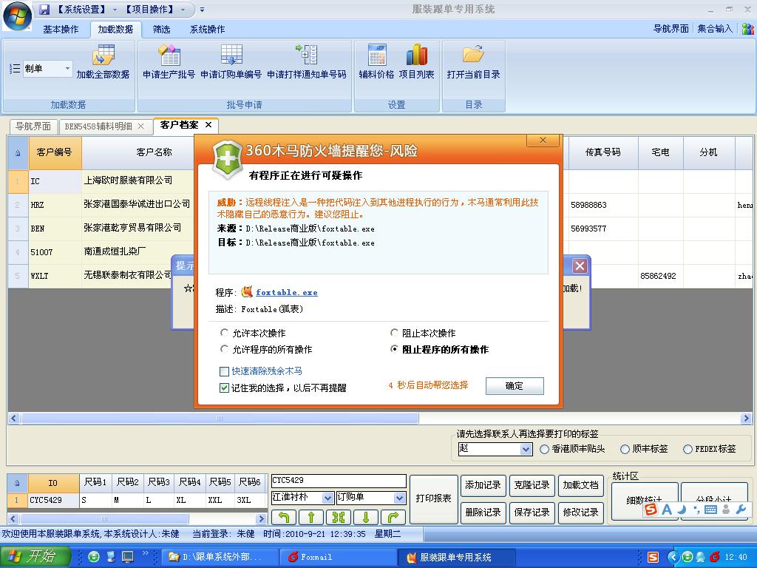Switch to the 系统操作 ribbon tab

point(207,30)
